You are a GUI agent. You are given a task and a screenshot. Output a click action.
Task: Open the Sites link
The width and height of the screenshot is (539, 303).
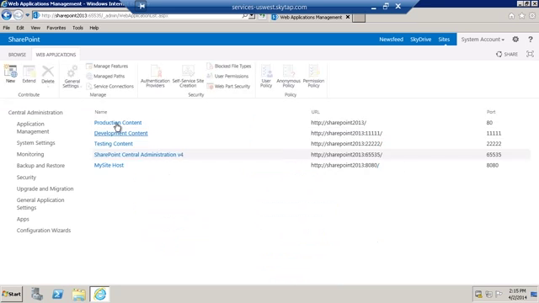444,40
